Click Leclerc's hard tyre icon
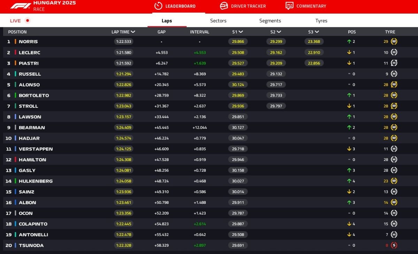Image resolution: width=418 pixels, height=254 pixels. [394, 52]
